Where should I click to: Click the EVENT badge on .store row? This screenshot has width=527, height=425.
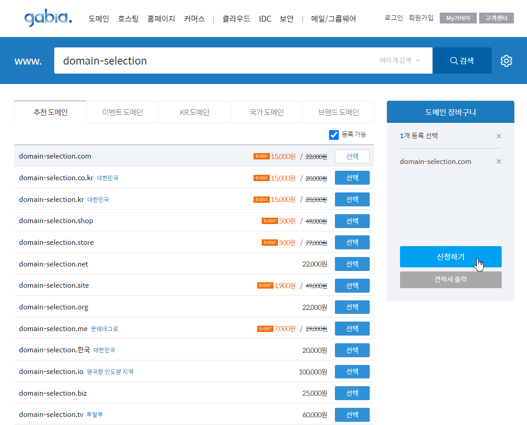(x=269, y=243)
